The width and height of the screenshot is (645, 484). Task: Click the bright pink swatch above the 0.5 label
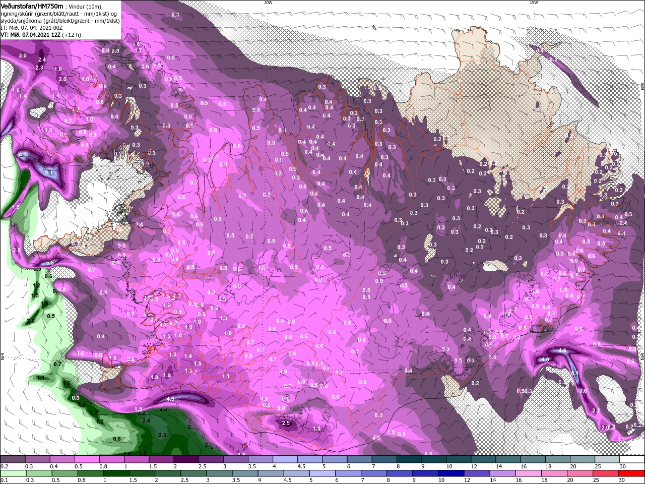pos(87,459)
